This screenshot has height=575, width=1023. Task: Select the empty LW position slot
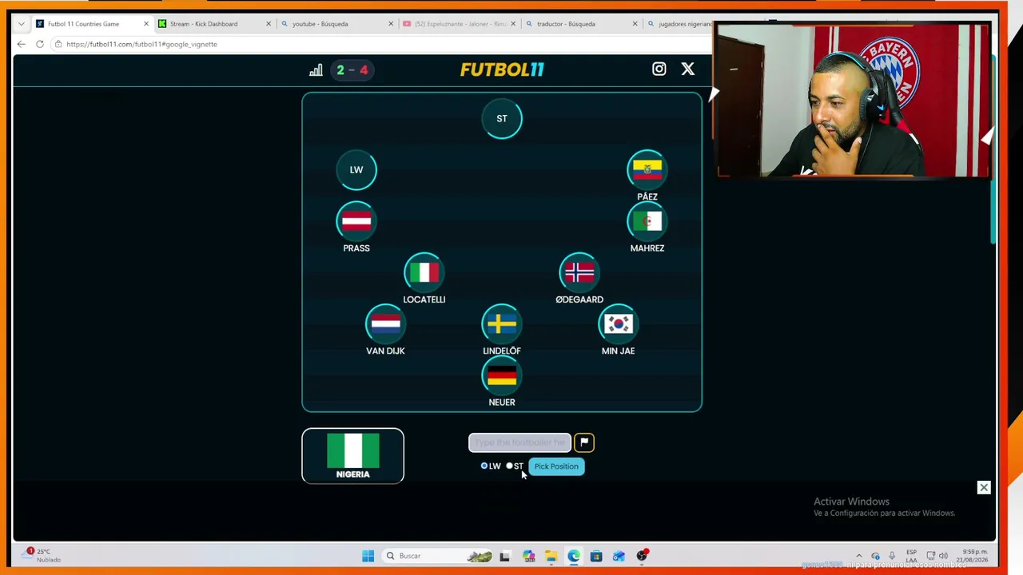point(356,170)
